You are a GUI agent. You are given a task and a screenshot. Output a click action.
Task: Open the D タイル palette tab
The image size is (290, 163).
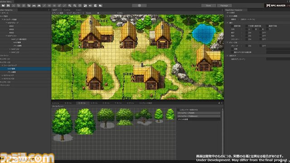(94, 103)
